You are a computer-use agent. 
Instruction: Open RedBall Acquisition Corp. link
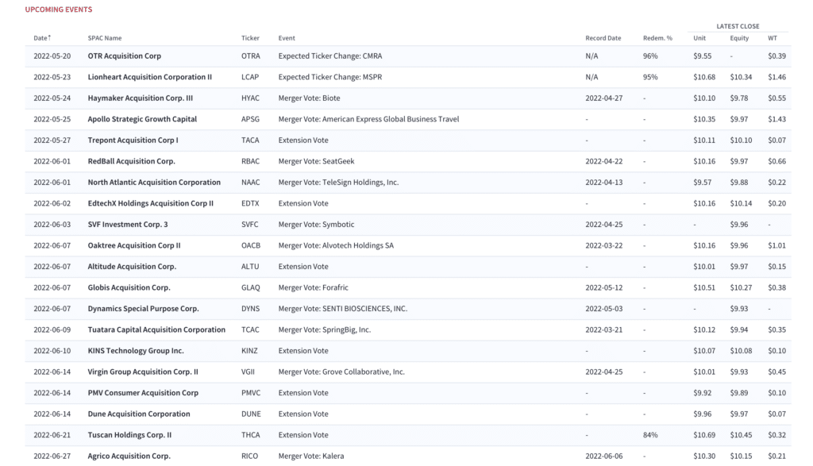[131, 161]
